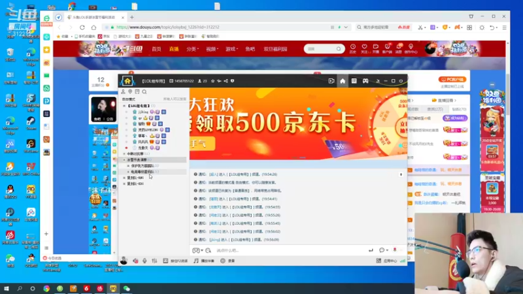Click the record audio button
Image resolution: width=523 pixels, height=294 pixels.
[x=228, y=261]
